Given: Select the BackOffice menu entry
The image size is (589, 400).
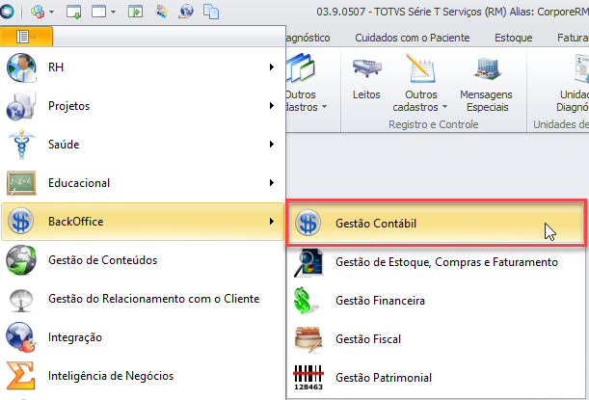Looking at the screenshot, I should tap(143, 222).
